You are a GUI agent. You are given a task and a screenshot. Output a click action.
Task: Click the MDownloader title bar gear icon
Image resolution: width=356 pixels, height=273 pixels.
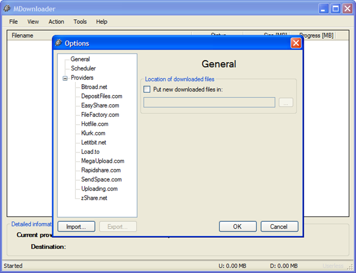[x=7, y=9]
